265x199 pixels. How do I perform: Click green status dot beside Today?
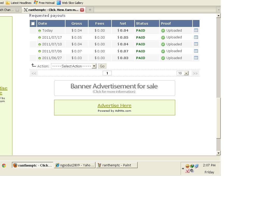[40, 31]
